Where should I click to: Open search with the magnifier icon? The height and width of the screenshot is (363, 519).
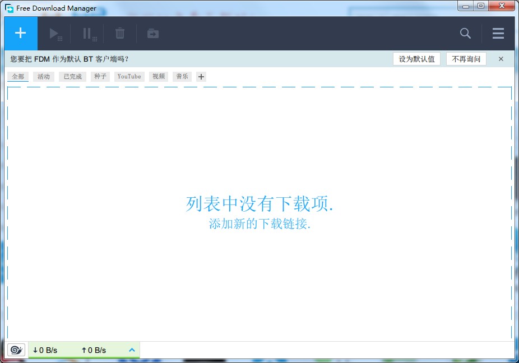pyautogui.click(x=465, y=34)
